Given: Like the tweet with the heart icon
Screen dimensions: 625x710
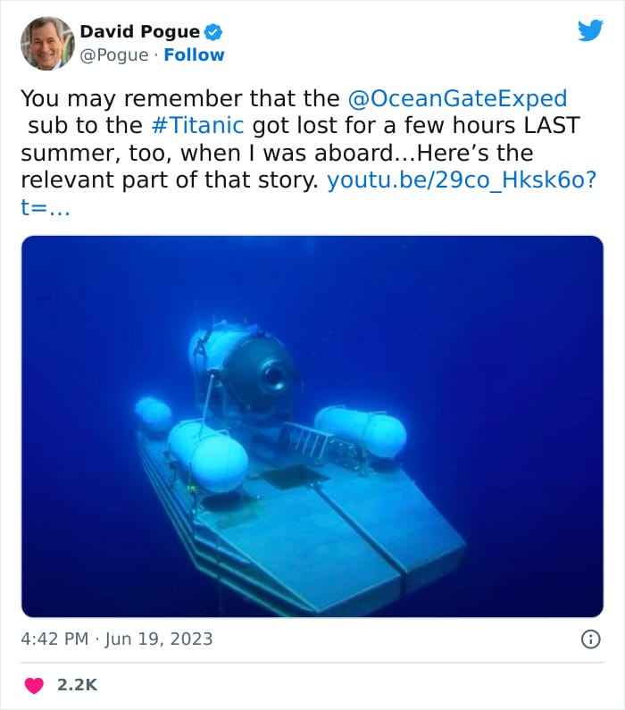Looking at the screenshot, I should [34, 685].
